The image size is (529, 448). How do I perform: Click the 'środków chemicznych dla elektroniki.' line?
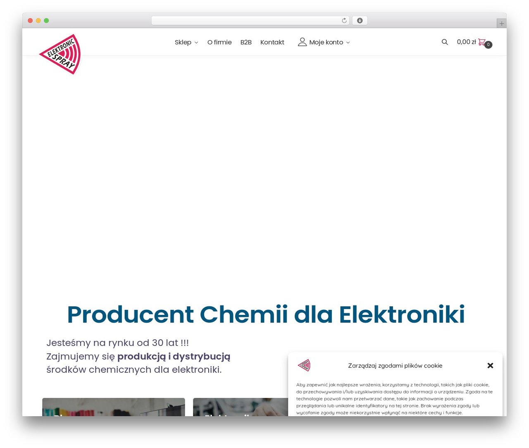(134, 369)
